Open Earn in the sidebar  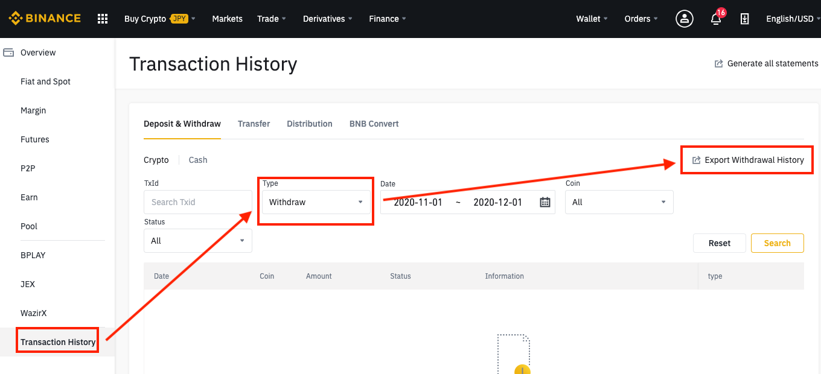(x=29, y=197)
